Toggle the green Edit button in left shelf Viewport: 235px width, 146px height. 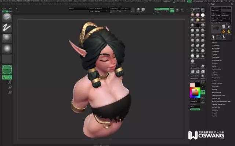pos(4,77)
